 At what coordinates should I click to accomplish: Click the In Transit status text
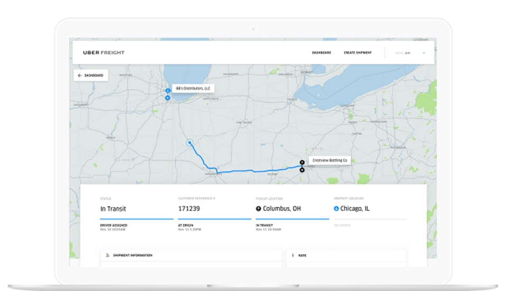pyautogui.click(x=113, y=209)
